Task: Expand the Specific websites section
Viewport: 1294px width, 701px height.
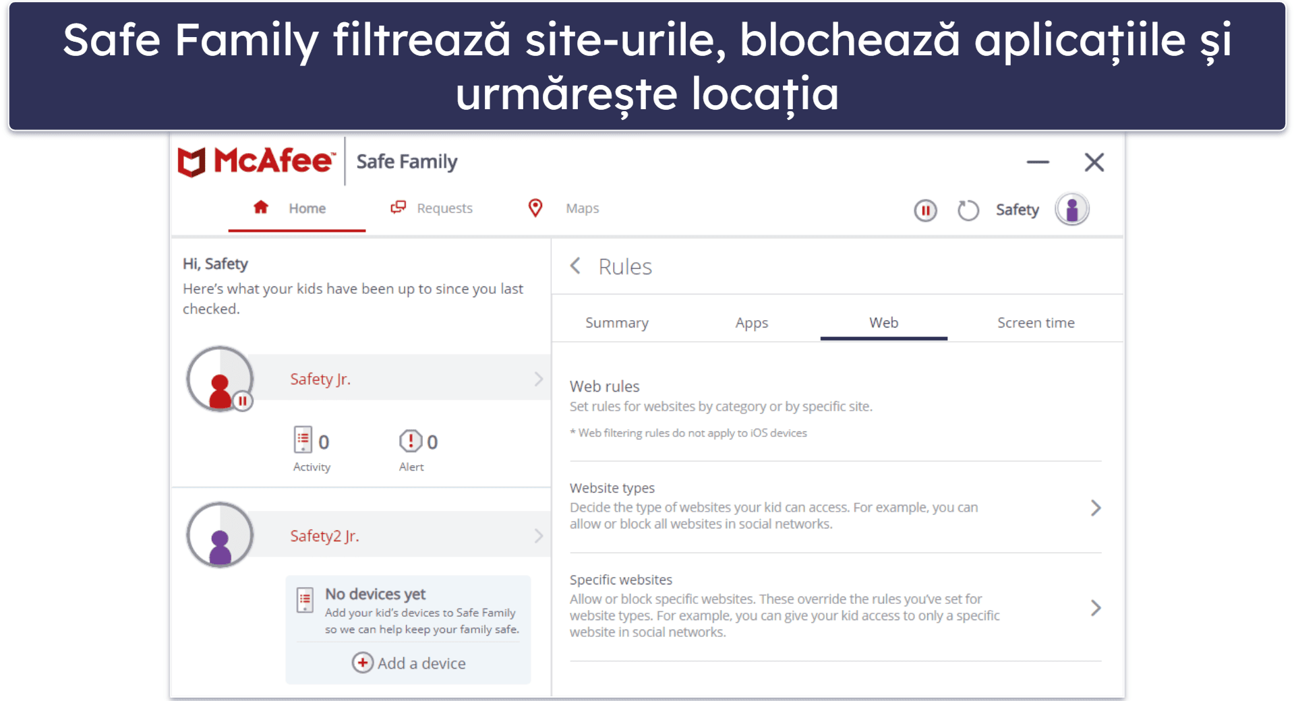Action: [x=1096, y=608]
